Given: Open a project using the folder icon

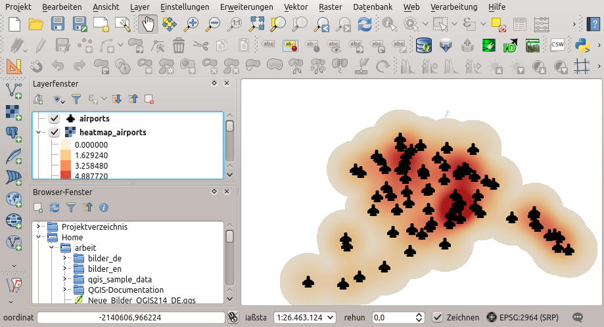Looking at the screenshot, I should [36, 24].
